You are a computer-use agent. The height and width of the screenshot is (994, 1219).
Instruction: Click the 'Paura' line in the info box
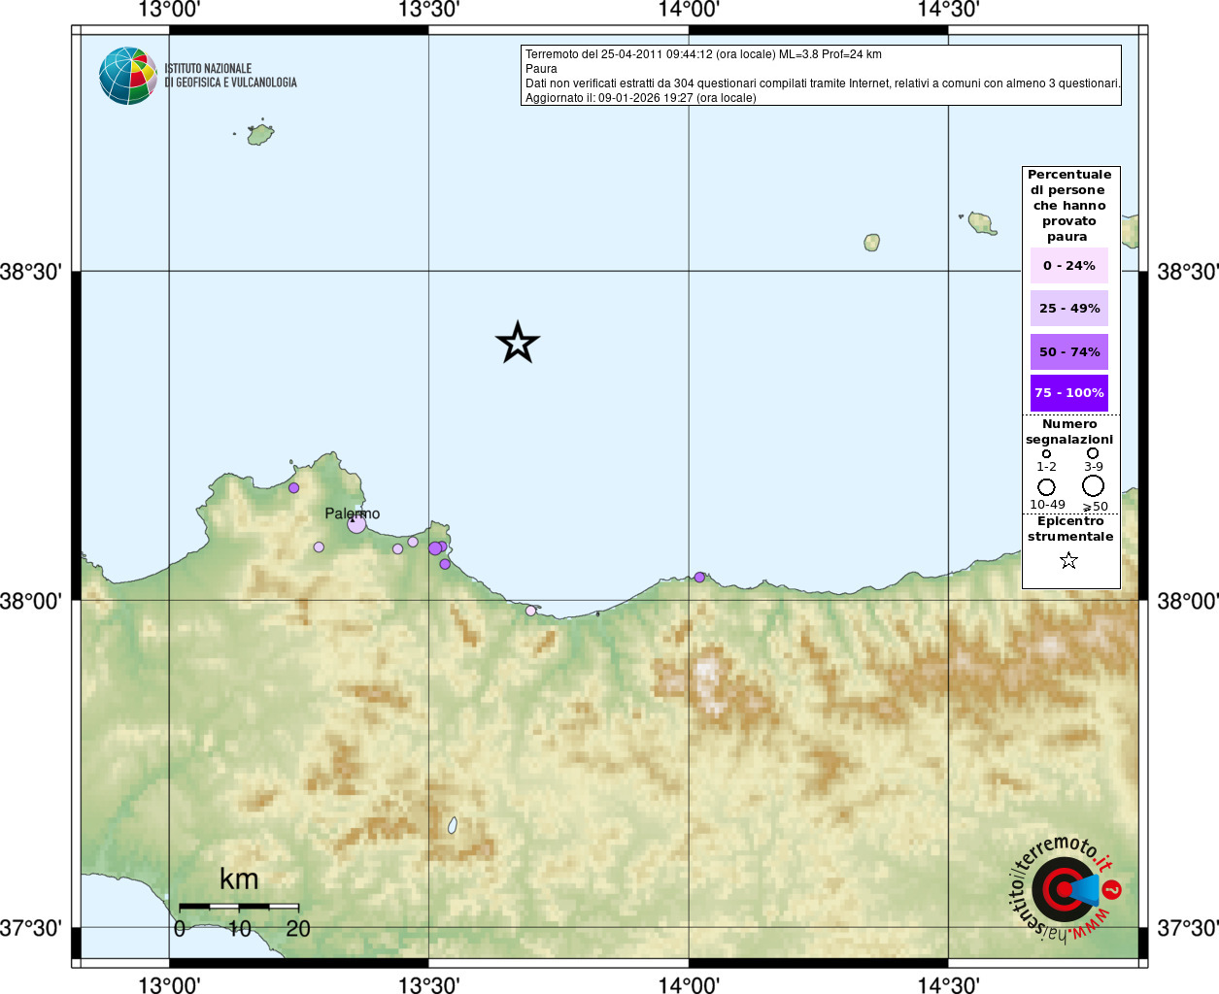pyautogui.click(x=541, y=69)
